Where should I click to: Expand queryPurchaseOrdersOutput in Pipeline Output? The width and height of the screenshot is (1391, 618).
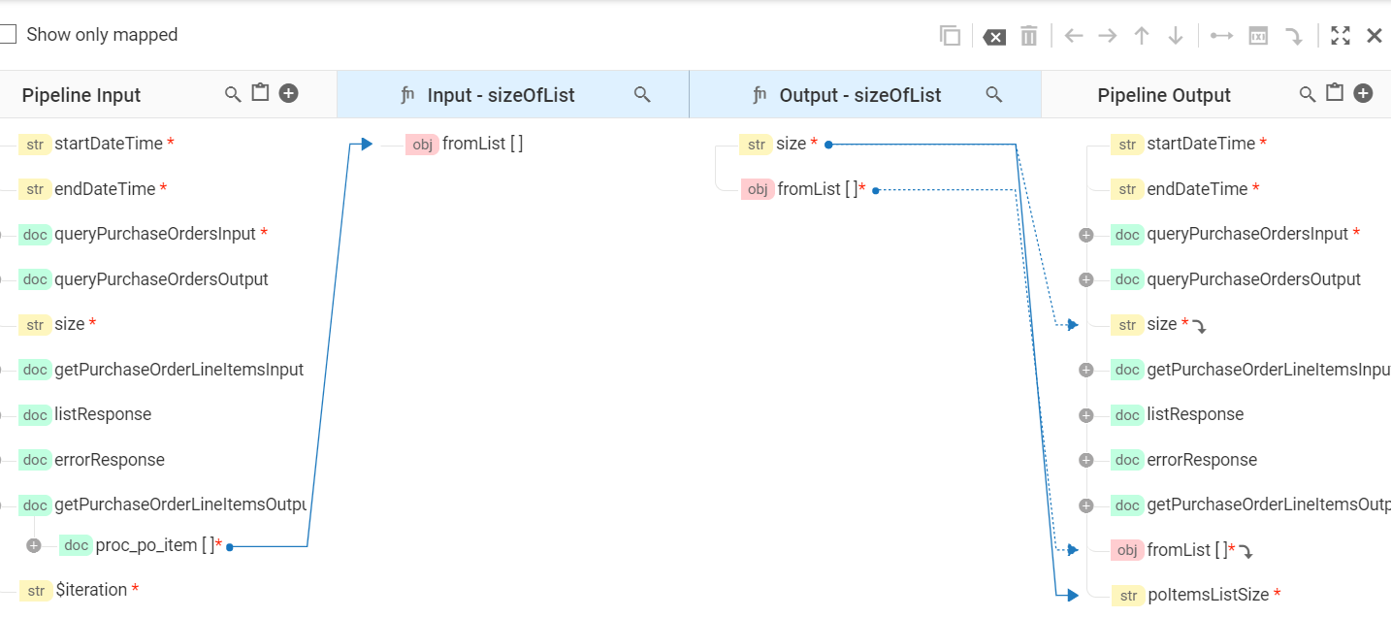(x=1086, y=280)
